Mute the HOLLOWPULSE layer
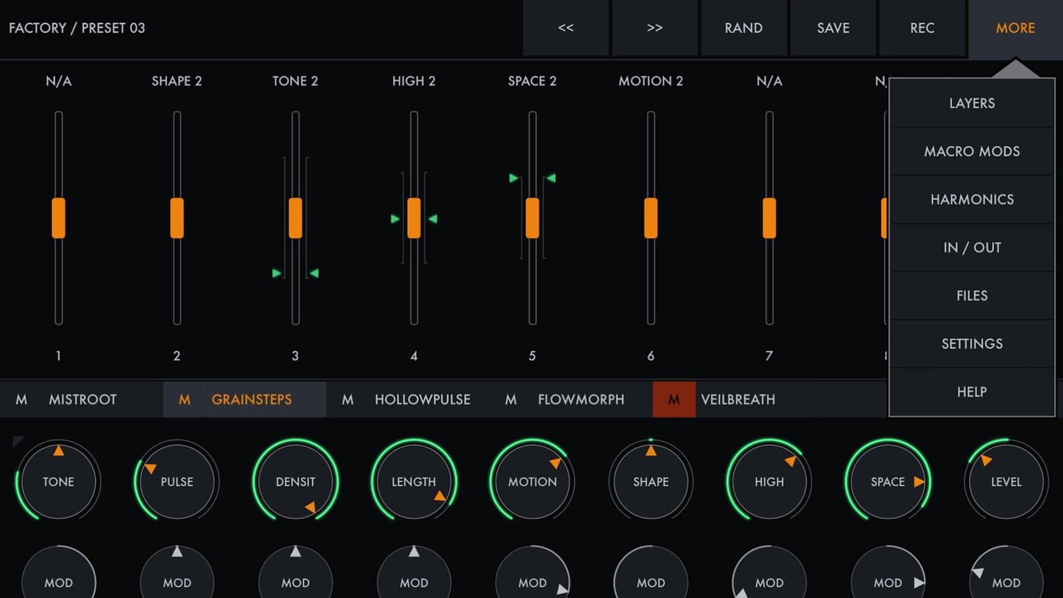The width and height of the screenshot is (1063, 598). tap(347, 399)
